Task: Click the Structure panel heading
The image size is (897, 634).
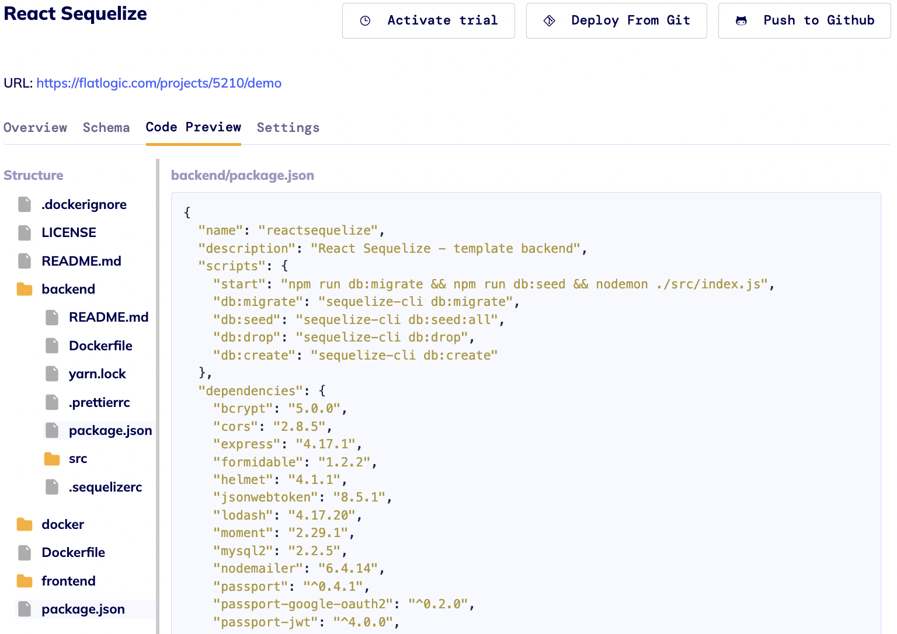Action: click(33, 175)
